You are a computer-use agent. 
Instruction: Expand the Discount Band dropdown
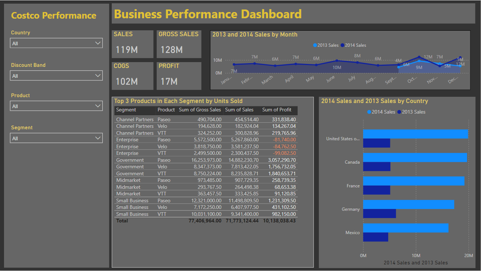(x=56, y=76)
